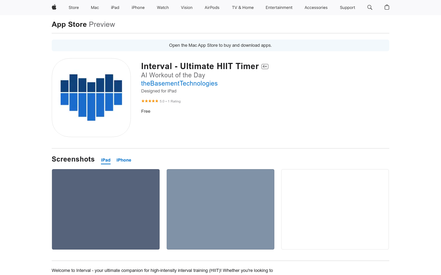Select the iPad screenshots tab
This screenshot has height=275, width=441.
(x=106, y=160)
